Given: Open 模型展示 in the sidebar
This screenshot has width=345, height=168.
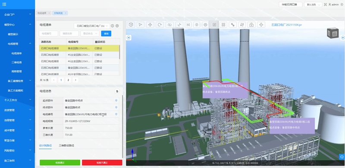Looking at the screenshot, I should click(x=13, y=34).
